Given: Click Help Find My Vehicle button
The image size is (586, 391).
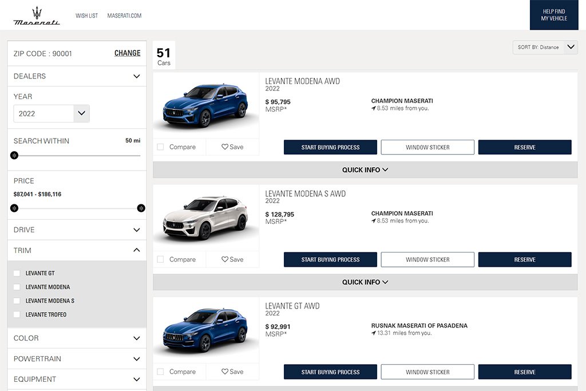Looking at the screenshot, I should (x=554, y=15).
